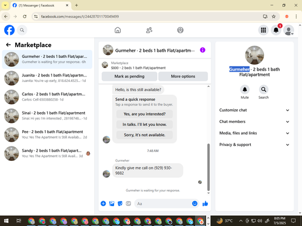The image size is (302, 226).
Task: Open Carlos conversation in list
Action: pos(47,97)
